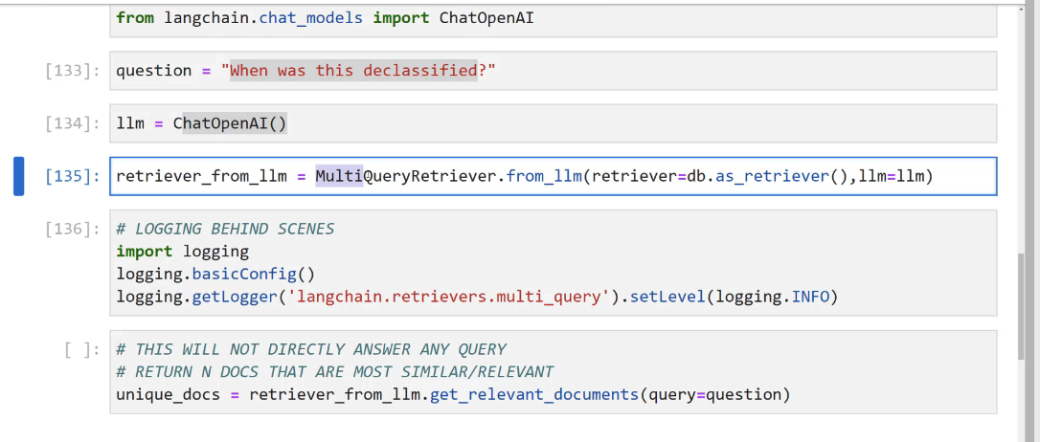Click the [134] execution prompt label
Image resolution: width=1040 pixels, height=442 pixels.
pyautogui.click(x=72, y=124)
